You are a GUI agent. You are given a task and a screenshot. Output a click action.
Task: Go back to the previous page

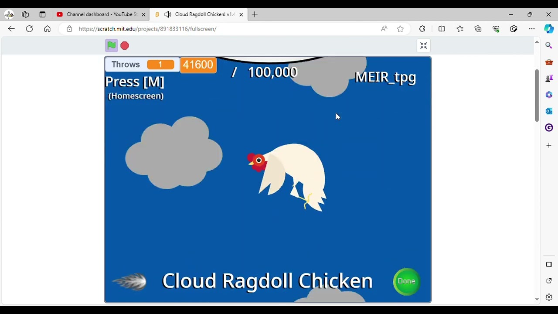11,29
